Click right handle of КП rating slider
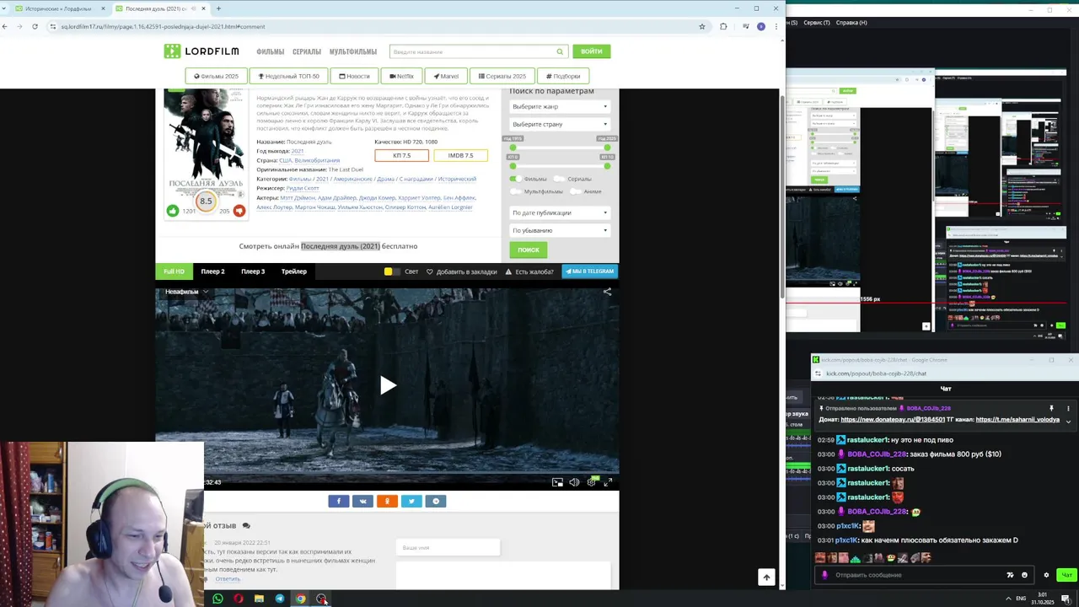Screen dimensions: 1079x607 coord(607,166)
